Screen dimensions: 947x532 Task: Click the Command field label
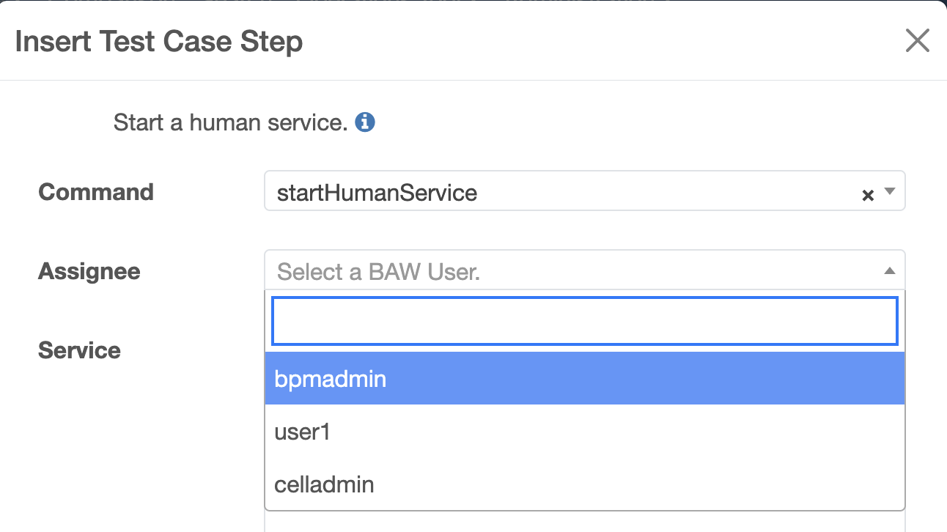click(96, 192)
